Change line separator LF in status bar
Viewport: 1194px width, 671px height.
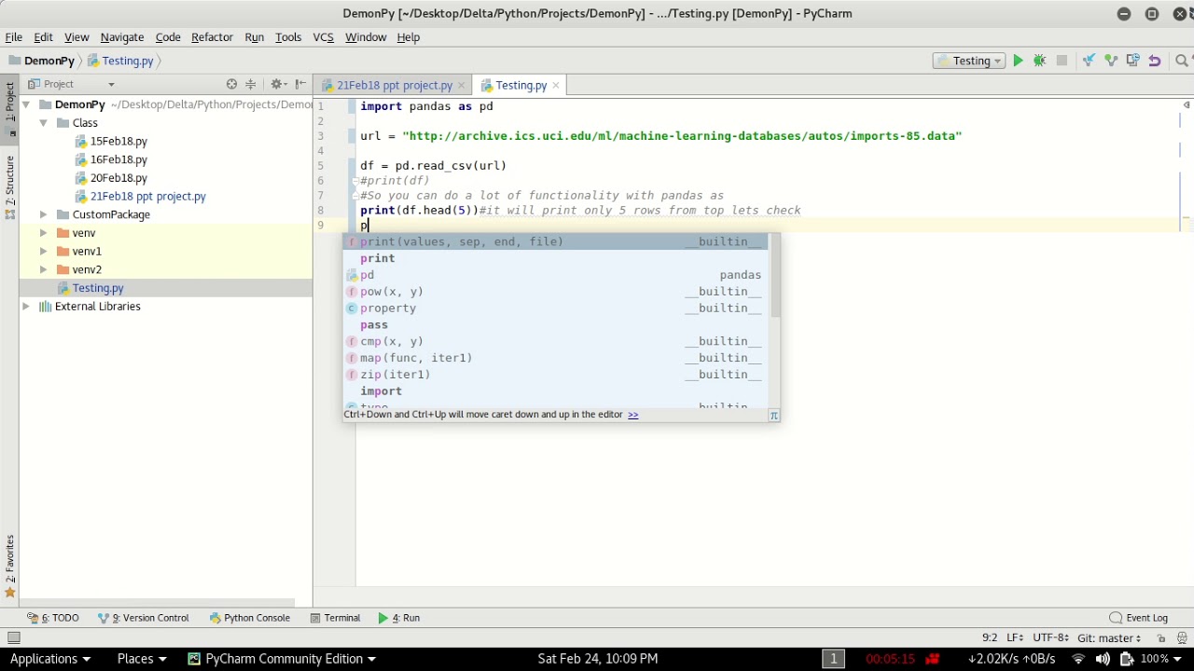[1015, 638]
